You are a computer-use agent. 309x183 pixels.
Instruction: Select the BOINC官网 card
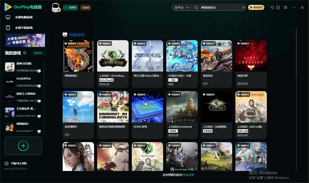coord(147,115)
